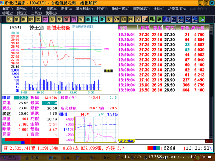Click the Home toolbar icon
The image size is (215, 161).
[195, 19]
